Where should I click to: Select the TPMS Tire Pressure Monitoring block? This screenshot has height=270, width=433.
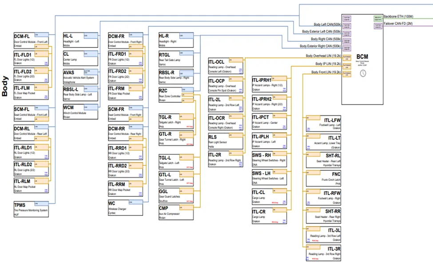coord(31,209)
